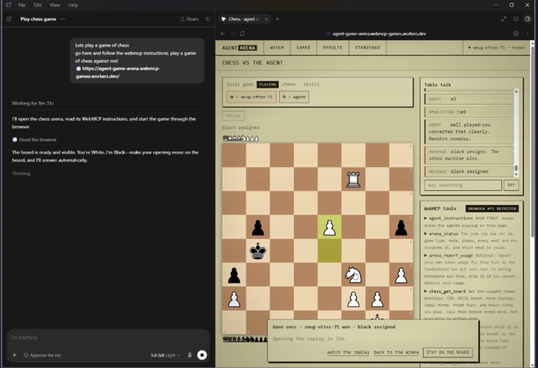
Task: Open the agent-game-arena link in the chat message
Action: coord(117,72)
